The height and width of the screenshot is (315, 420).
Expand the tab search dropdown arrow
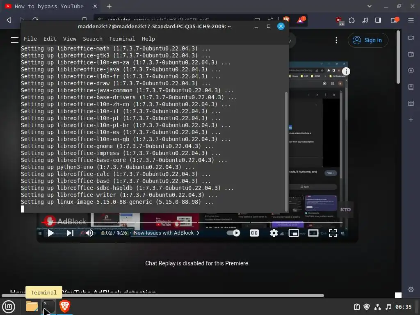pos(370,6)
